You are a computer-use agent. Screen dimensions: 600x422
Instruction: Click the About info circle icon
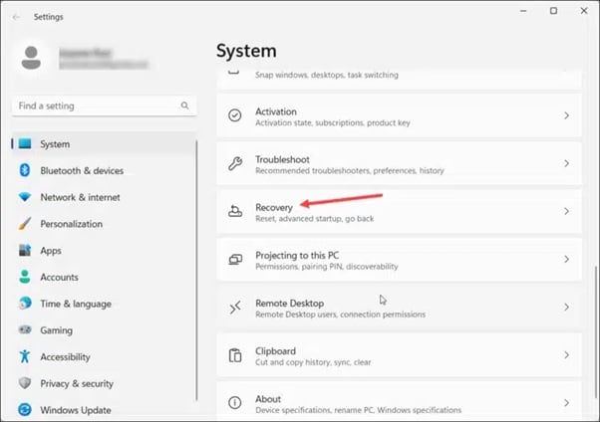tap(235, 402)
